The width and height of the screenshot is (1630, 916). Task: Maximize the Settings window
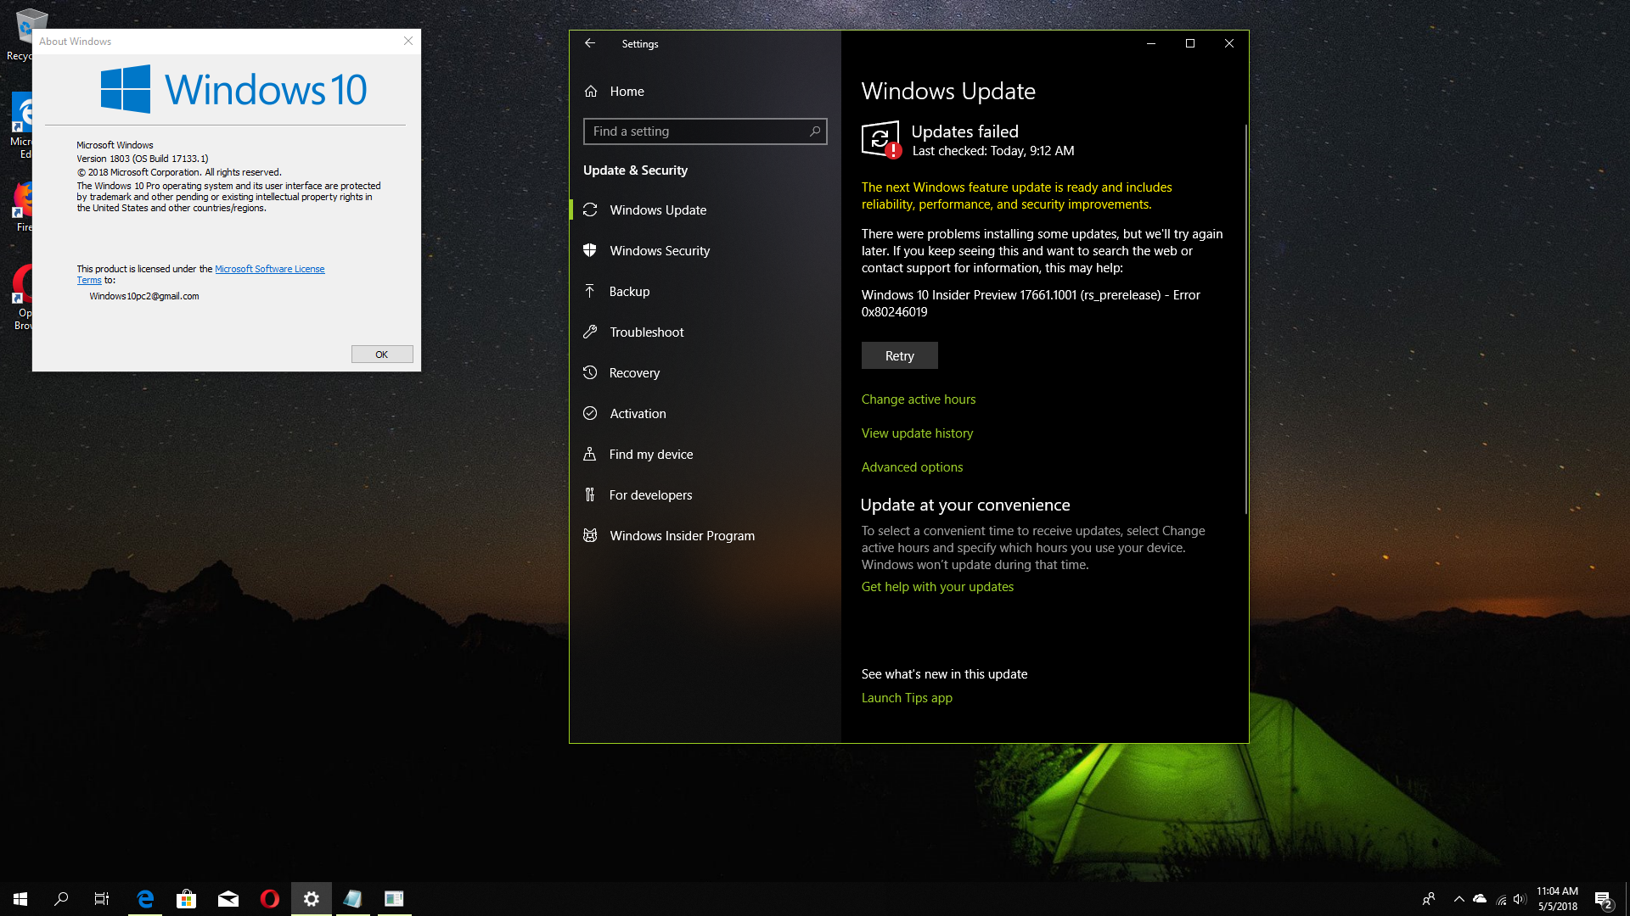pyautogui.click(x=1190, y=43)
